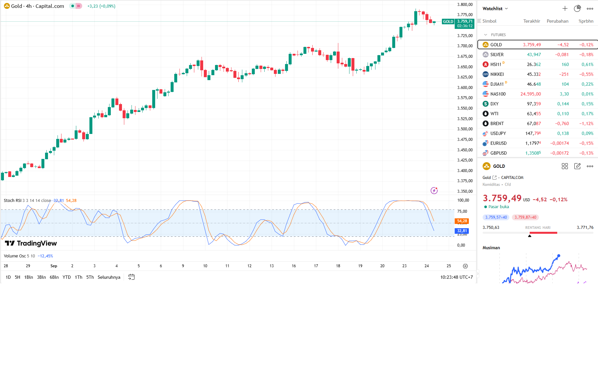
Task: Click the purple lightning bolt icon on chart
Action: (x=434, y=190)
